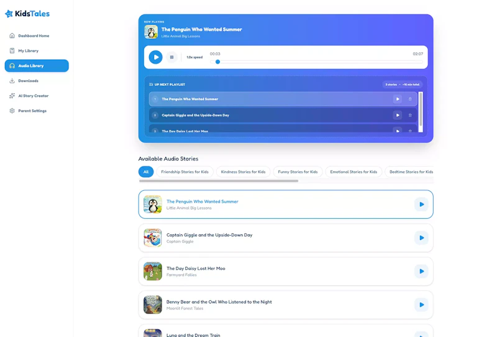The width and height of the screenshot is (497, 337).
Task: Change the 1.0x speed setting
Action: tap(194, 57)
